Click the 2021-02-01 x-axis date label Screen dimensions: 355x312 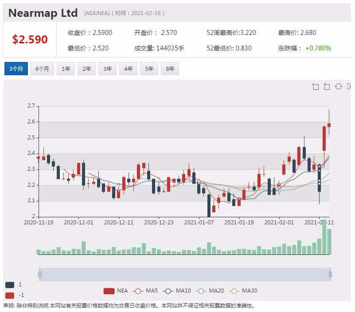(279, 223)
